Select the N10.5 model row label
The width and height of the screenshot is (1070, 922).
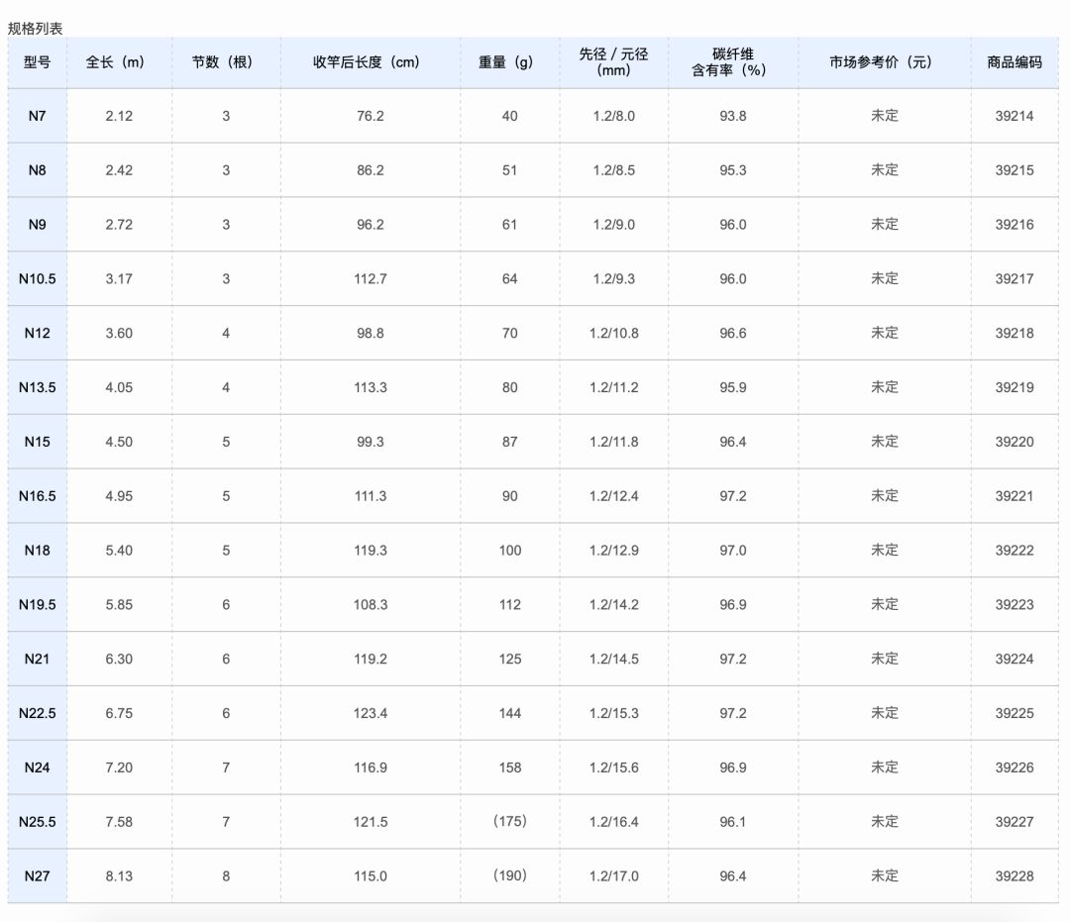coord(37,278)
